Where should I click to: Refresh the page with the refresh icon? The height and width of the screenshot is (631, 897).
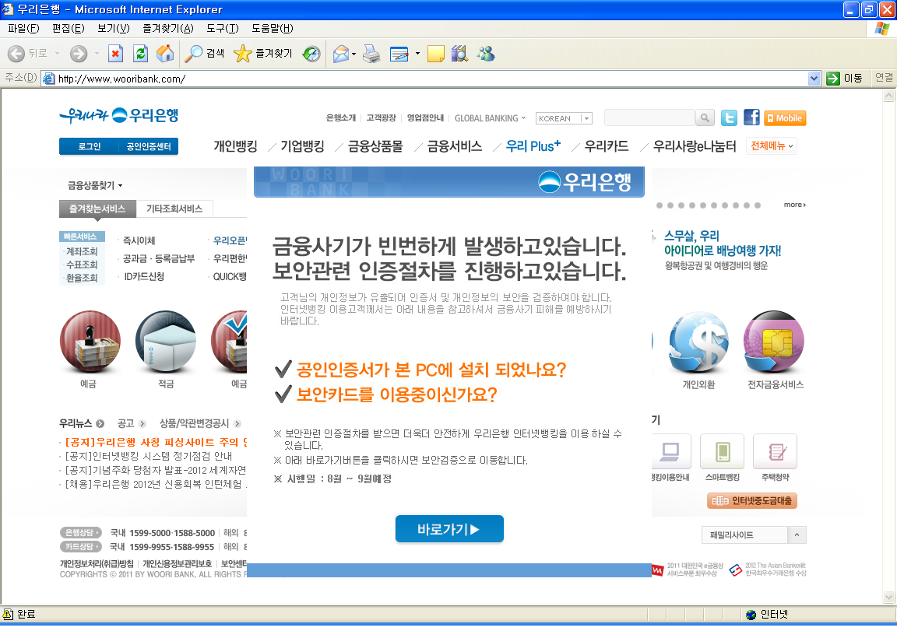140,54
